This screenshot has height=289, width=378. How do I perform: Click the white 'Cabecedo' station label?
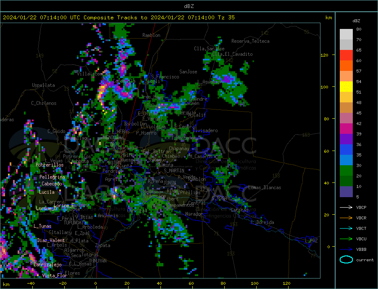click(52, 184)
